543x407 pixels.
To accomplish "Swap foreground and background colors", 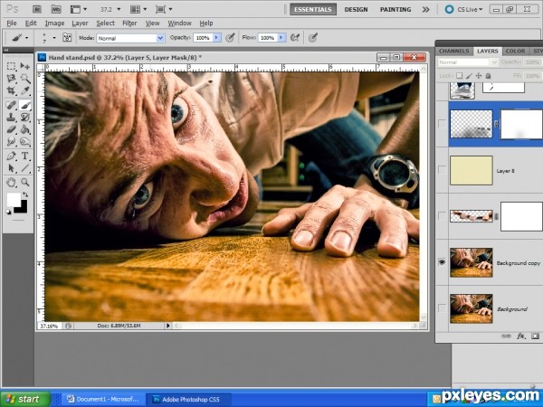I will [25, 194].
